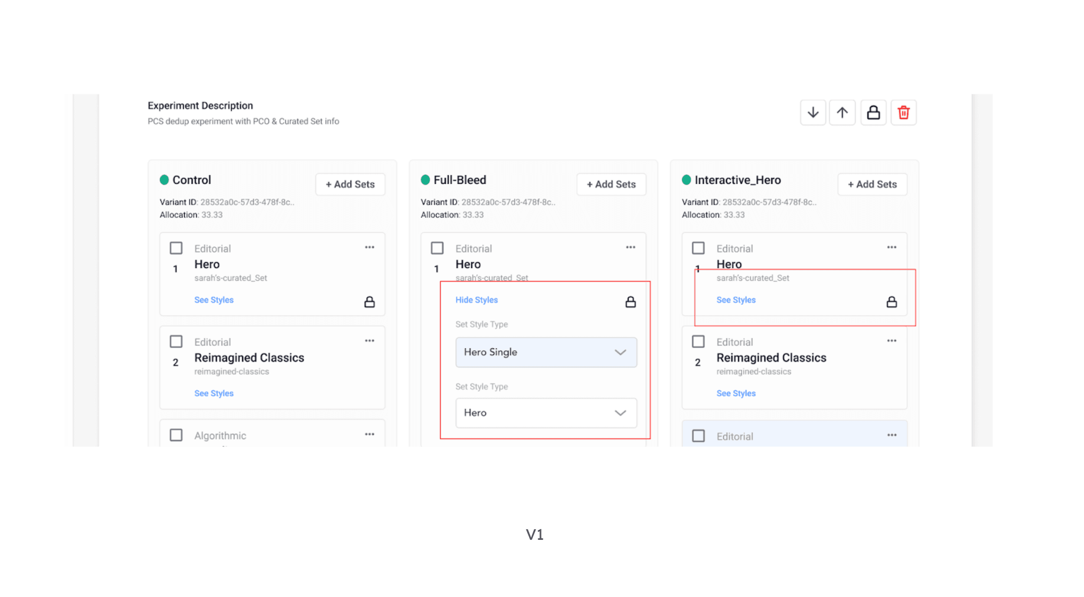Check the Reimagined Classics checkbox in Interactive_Hero
Screen dimensions: 1084x597
click(x=698, y=341)
